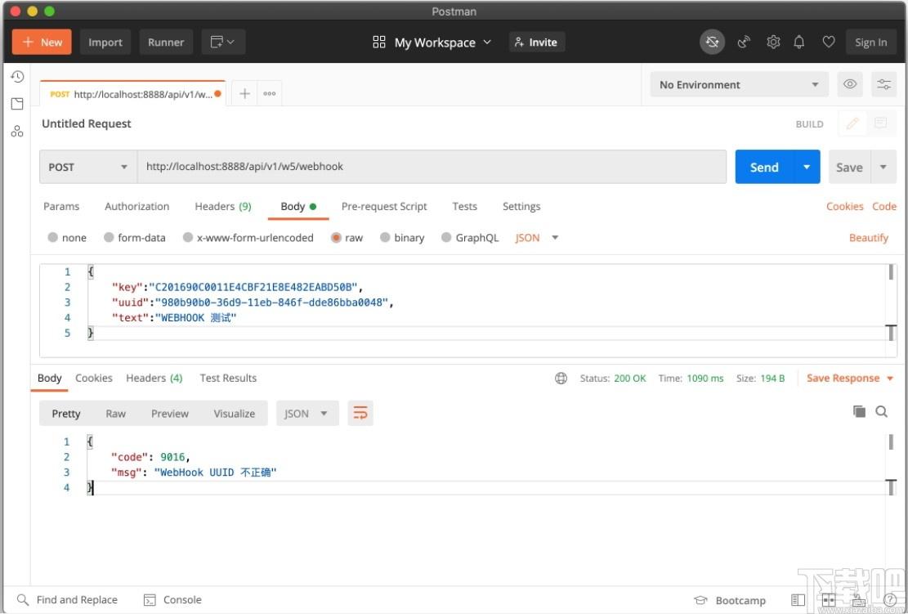Open the Collections sidebar icon

click(17, 104)
